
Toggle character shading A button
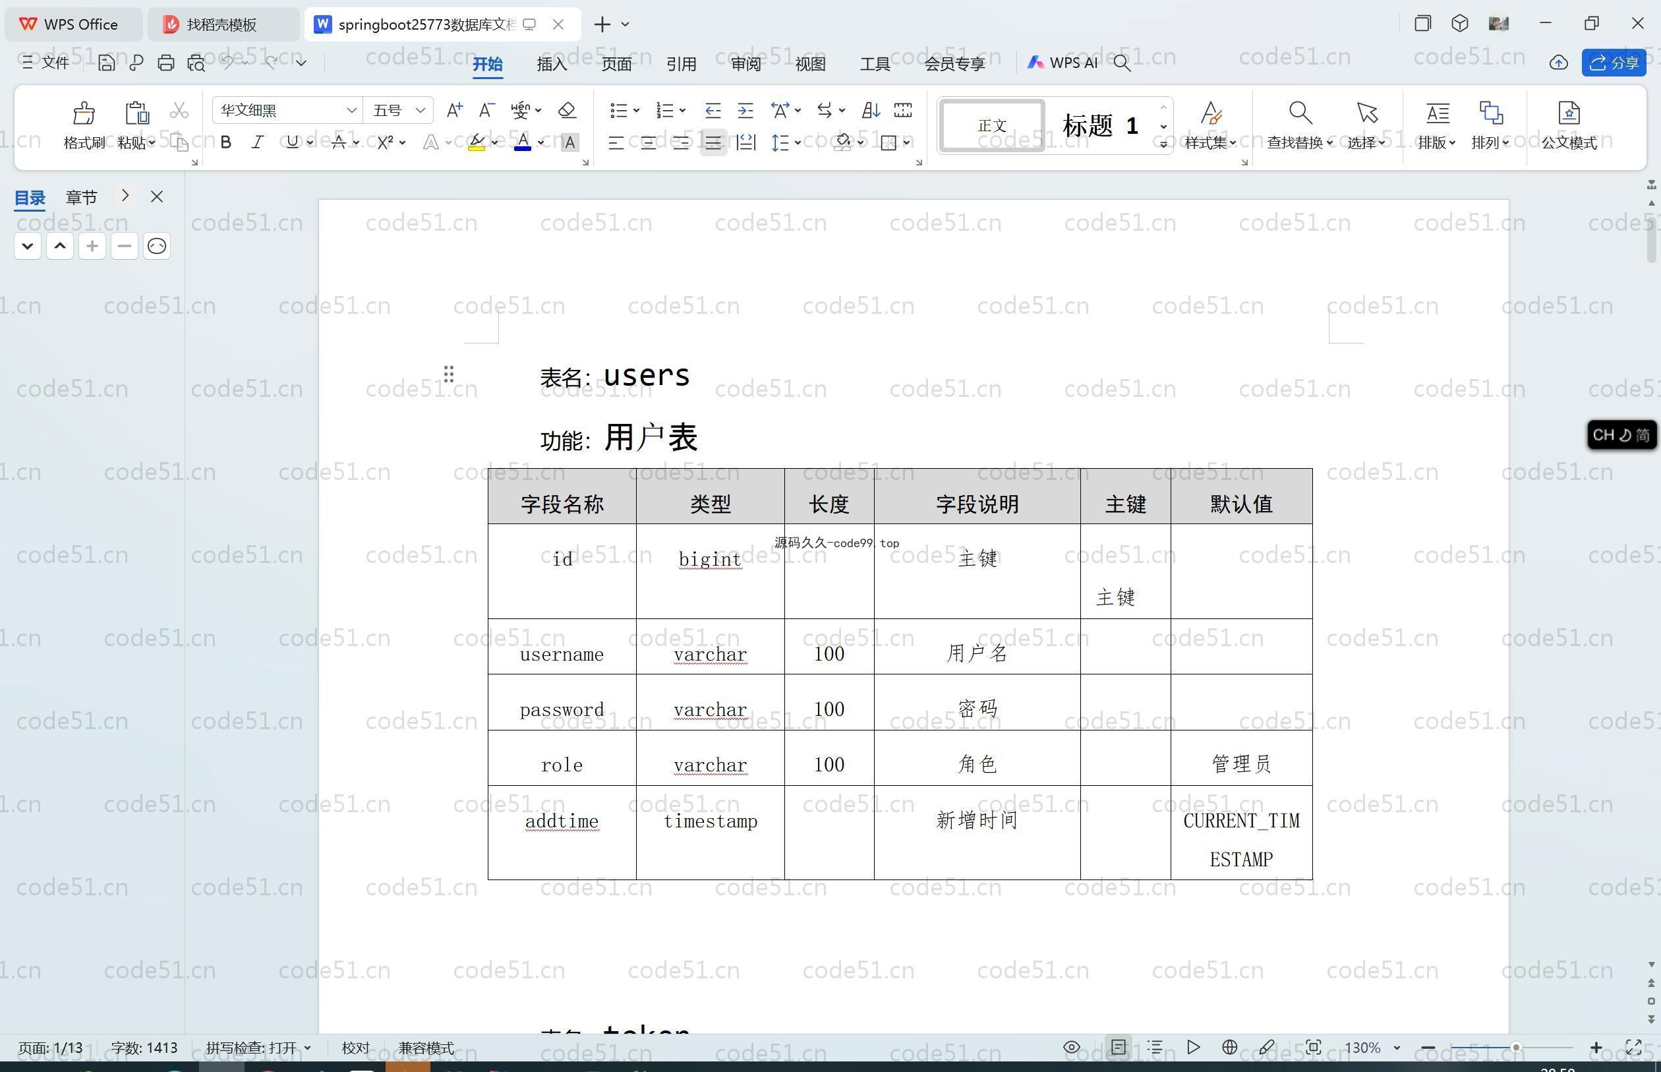click(x=569, y=142)
